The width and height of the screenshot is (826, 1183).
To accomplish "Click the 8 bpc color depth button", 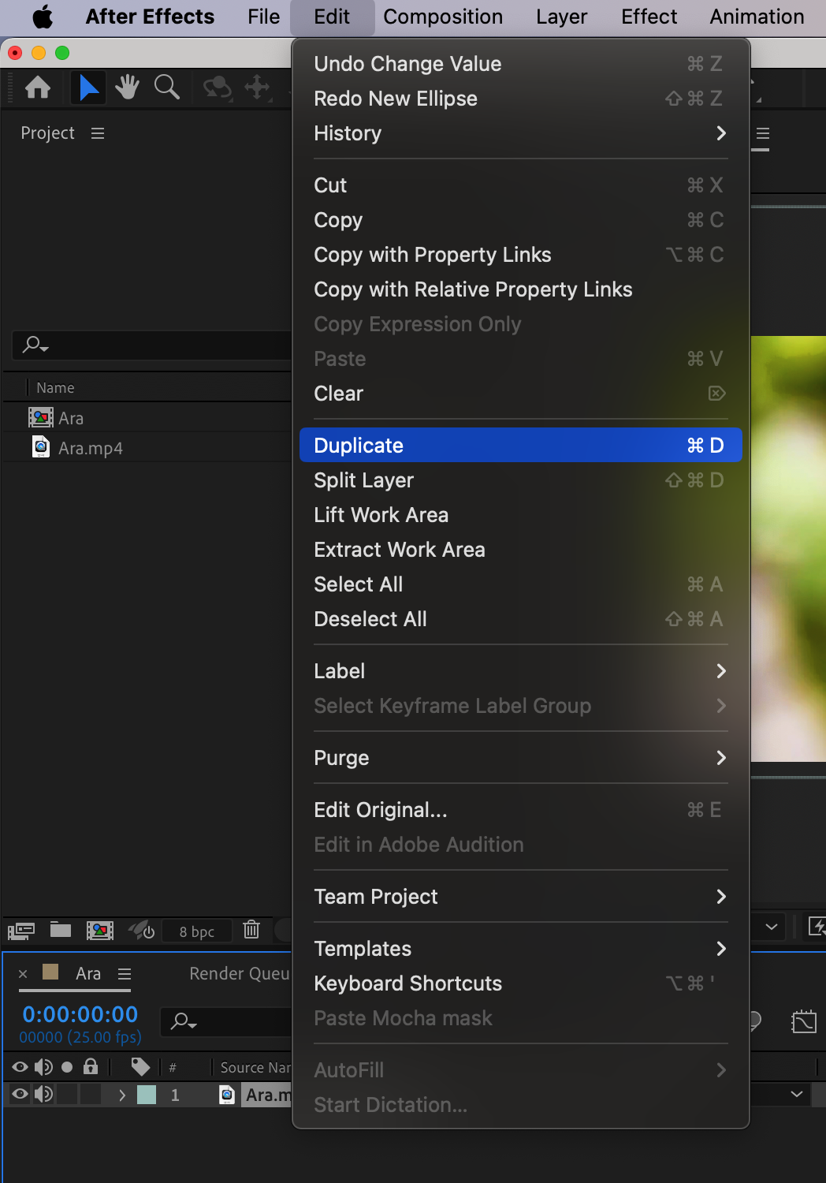I will click(x=197, y=931).
